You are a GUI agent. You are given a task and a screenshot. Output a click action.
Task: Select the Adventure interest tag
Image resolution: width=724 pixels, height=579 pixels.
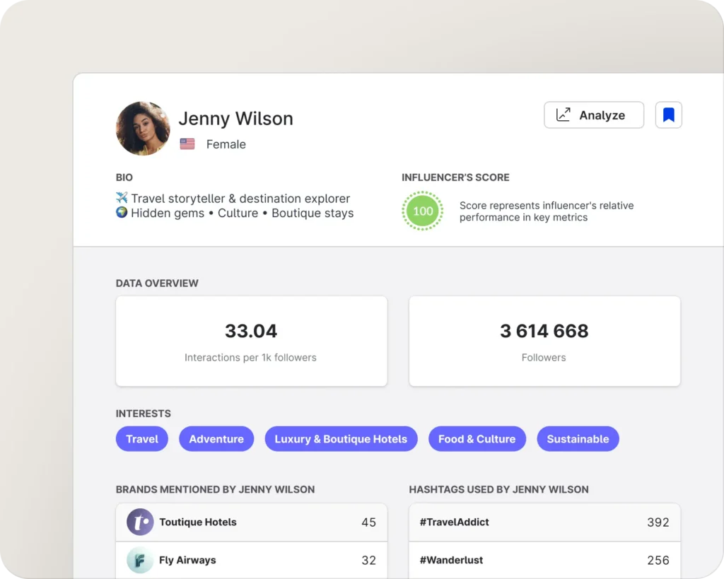216,439
